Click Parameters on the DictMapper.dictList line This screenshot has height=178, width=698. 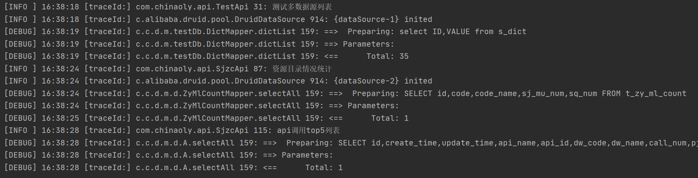coord(368,44)
